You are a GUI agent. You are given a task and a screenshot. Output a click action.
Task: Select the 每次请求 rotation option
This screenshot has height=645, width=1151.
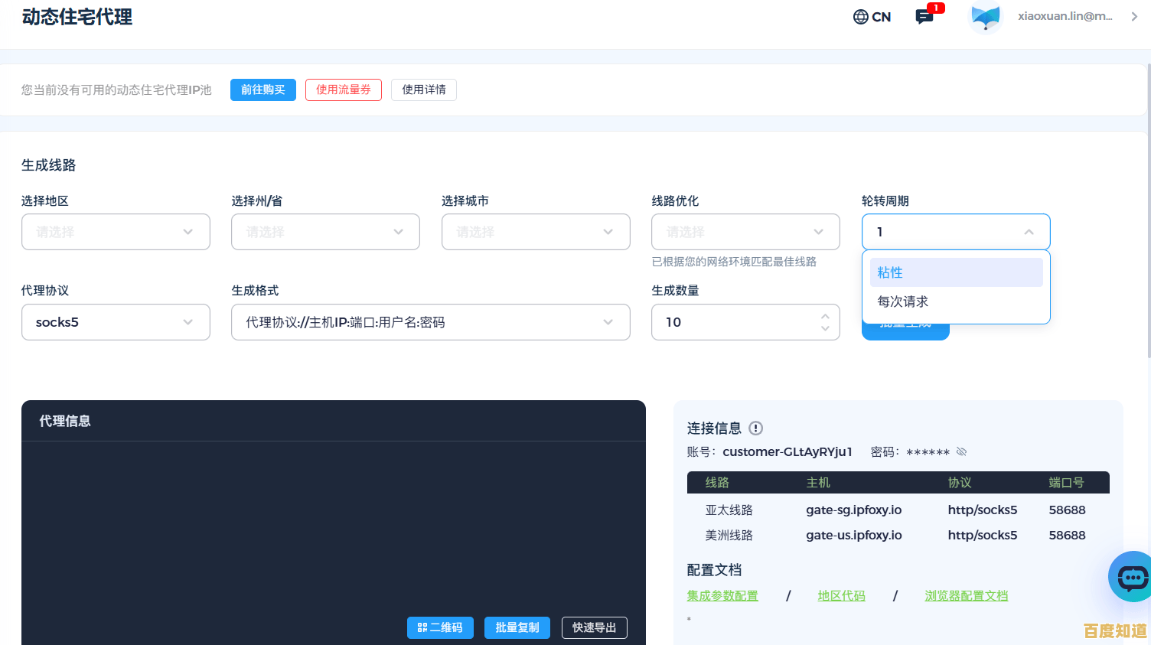pyautogui.click(x=956, y=301)
